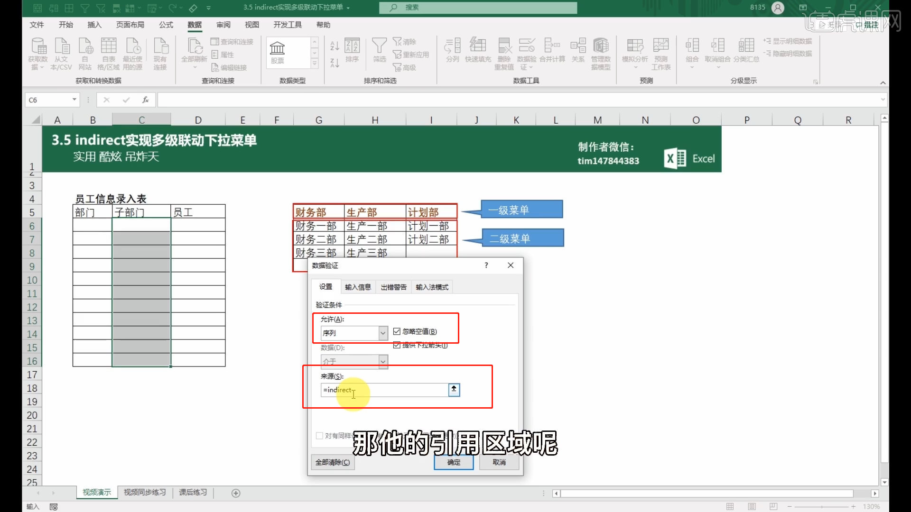Select the From Text/CSV import icon
This screenshot has height=512, width=911.
61,54
